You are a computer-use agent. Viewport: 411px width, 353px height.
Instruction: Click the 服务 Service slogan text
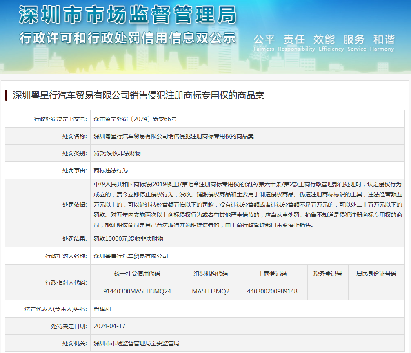(x=353, y=42)
